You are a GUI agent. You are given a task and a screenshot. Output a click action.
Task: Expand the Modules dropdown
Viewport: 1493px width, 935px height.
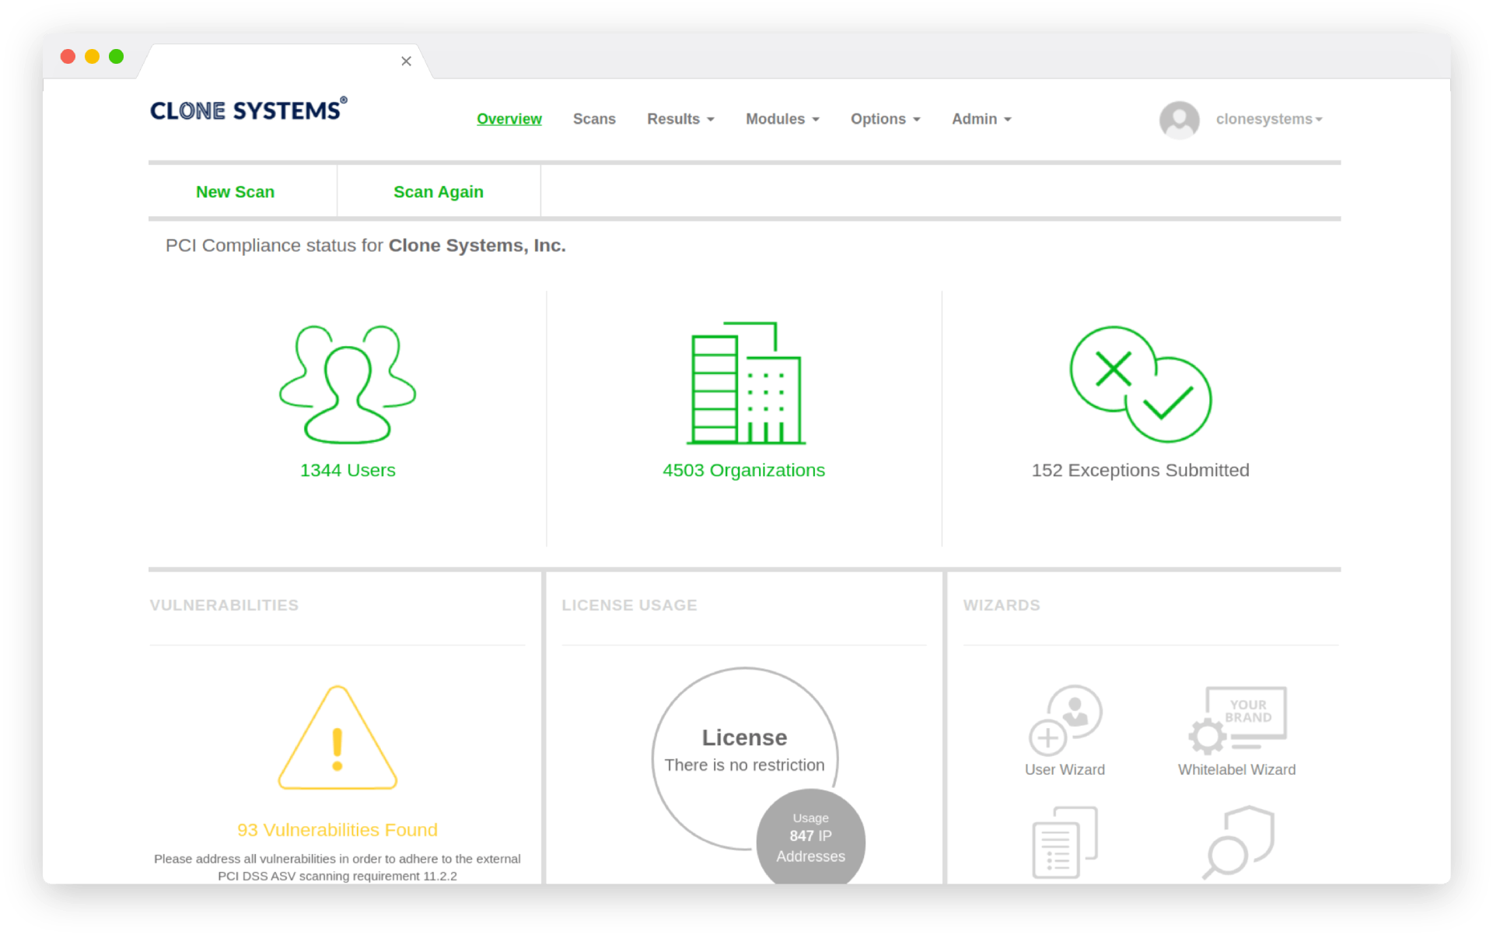[781, 118]
